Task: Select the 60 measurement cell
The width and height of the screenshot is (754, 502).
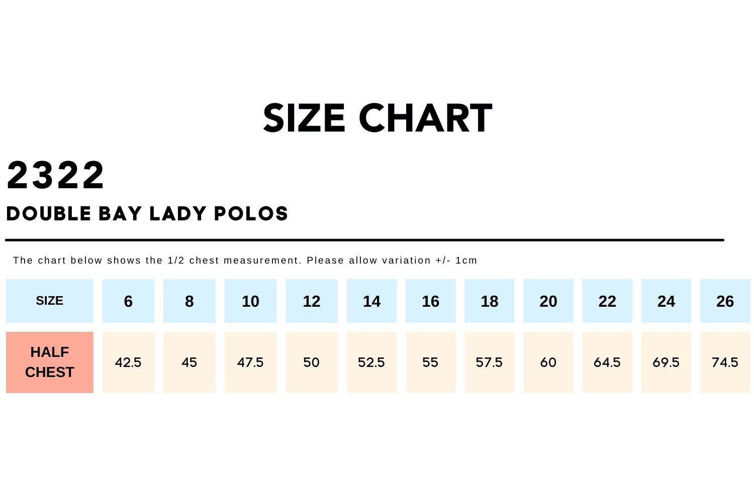Action: pos(548,362)
